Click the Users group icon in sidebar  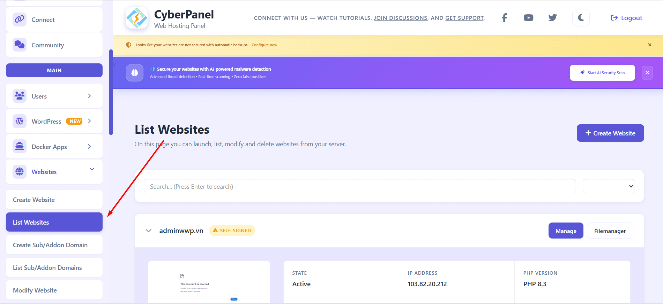[x=20, y=96]
